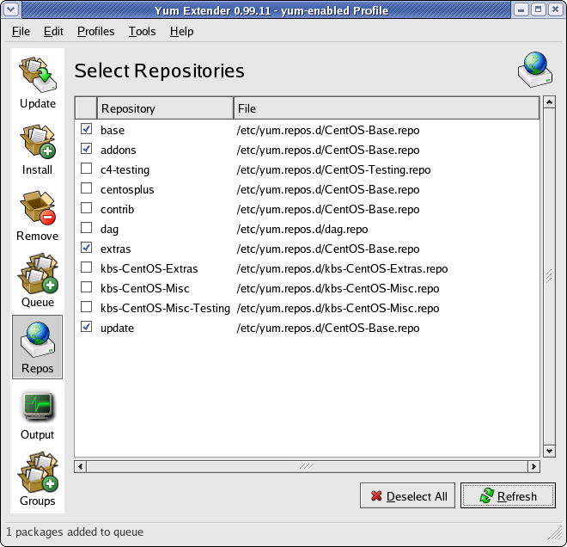Viewport: 567px width, 547px height.
Task: Open the Install packages view
Action: coord(38,150)
